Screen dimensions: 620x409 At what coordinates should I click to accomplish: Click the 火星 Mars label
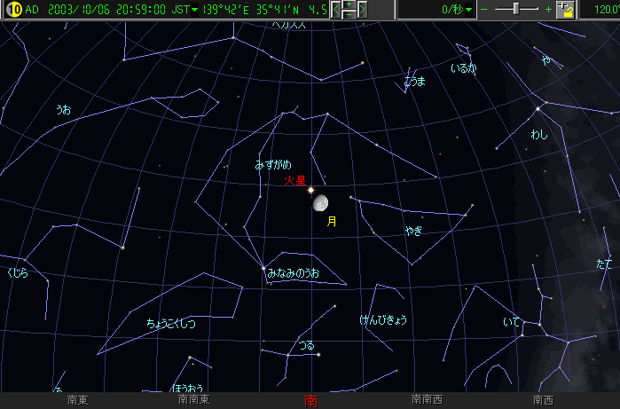294,180
